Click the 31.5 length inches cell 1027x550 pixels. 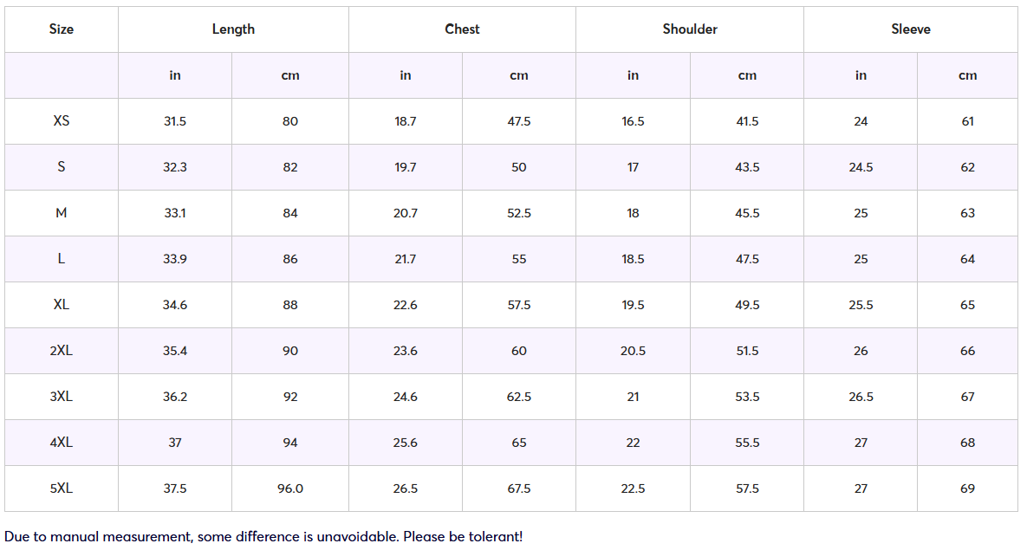[175, 121]
